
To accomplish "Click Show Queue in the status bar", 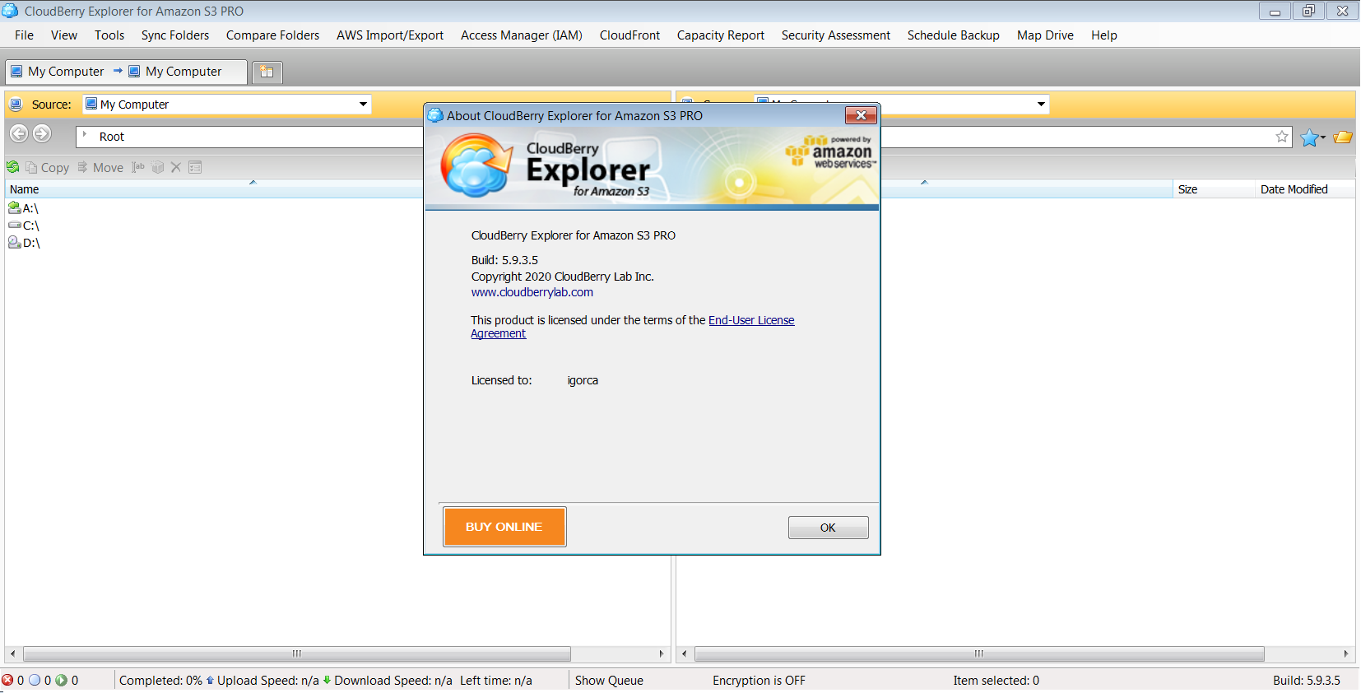I will [x=609, y=681].
